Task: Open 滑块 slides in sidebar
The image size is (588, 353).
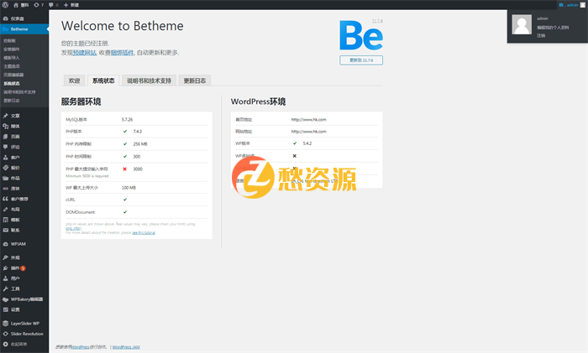Action: coord(24,189)
